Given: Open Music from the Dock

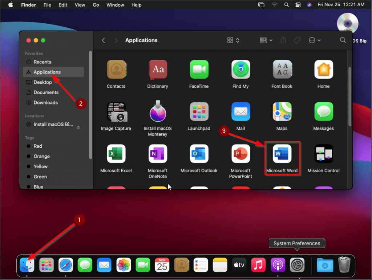Looking at the screenshot, I should click(258, 265).
